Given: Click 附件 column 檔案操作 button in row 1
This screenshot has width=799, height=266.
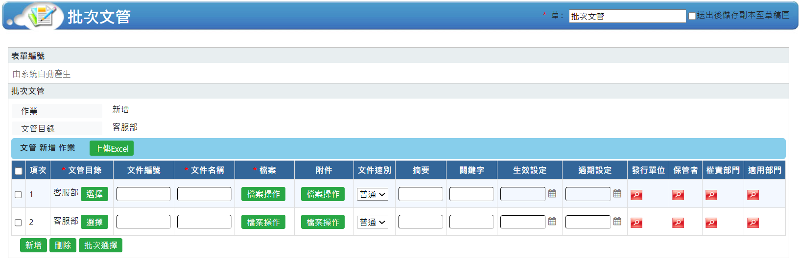Looking at the screenshot, I should pyautogui.click(x=323, y=194).
